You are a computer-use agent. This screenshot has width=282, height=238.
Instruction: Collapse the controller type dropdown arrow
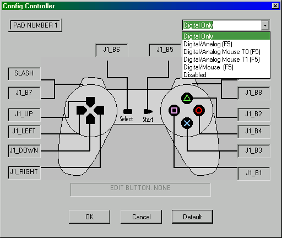[265, 25]
